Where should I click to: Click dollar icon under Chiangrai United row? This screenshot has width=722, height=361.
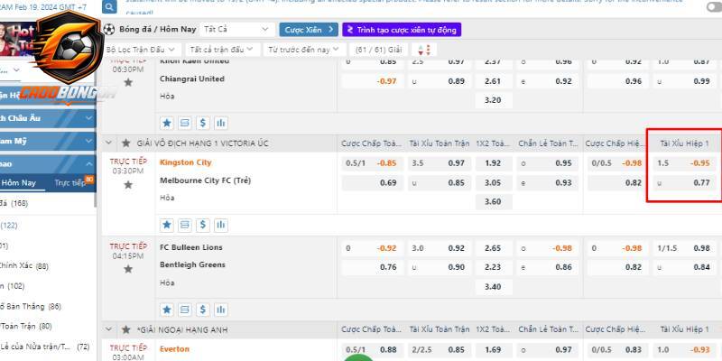[x=202, y=123]
